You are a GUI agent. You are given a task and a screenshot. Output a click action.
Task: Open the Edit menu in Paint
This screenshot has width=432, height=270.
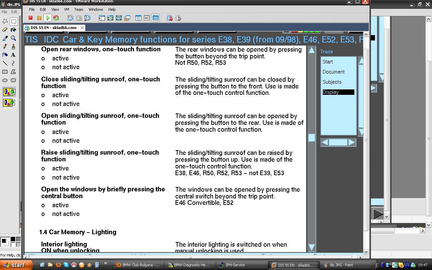pos(15,12)
